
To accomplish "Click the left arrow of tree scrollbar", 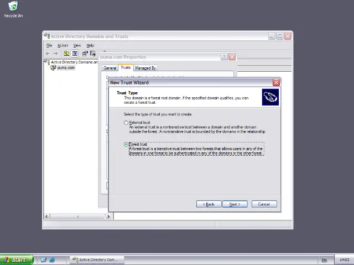I will point(46,216).
